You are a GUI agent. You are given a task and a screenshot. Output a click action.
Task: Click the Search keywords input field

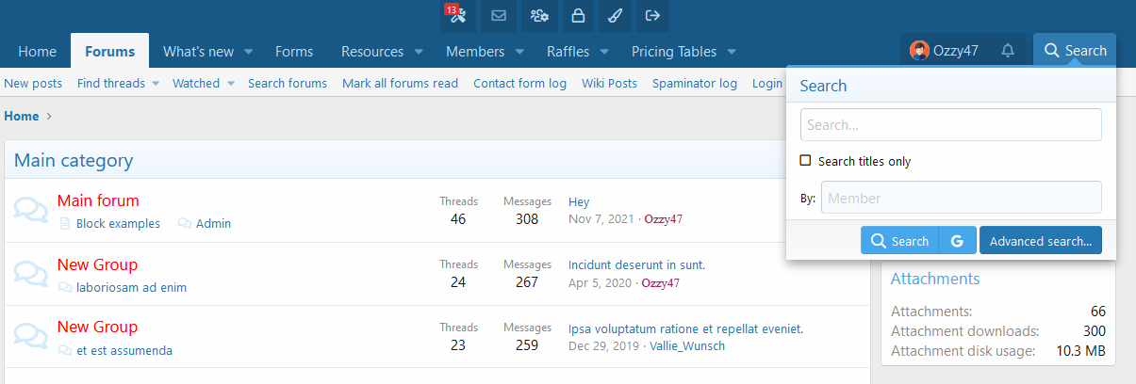pyautogui.click(x=950, y=124)
